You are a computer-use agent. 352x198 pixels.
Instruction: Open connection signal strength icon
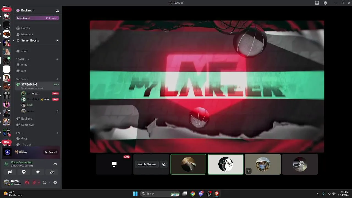pyautogui.click(x=6, y=164)
